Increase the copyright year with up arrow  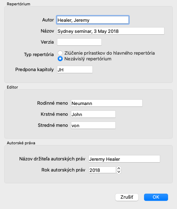[x=119, y=169]
